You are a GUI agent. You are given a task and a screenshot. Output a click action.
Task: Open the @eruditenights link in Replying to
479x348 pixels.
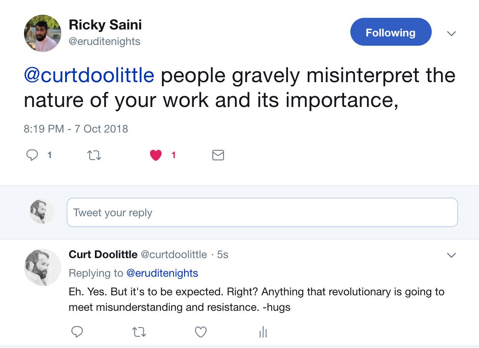[x=162, y=273]
